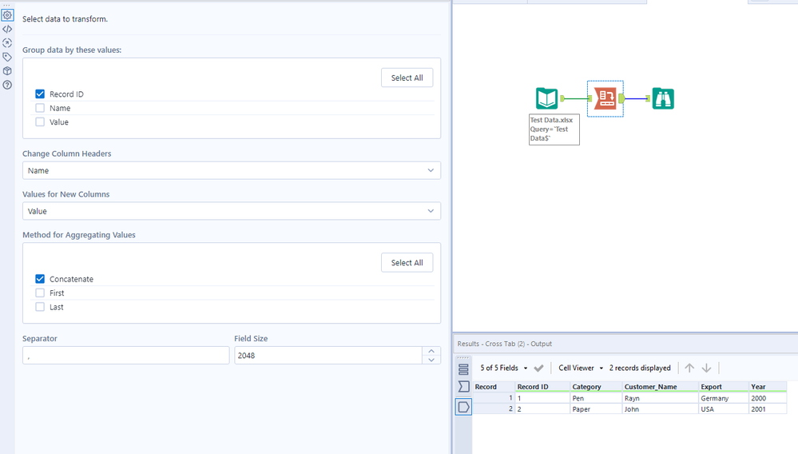Open the Cell Viewer dropdown
The image size is (798, 454).
tap(580, 368)
